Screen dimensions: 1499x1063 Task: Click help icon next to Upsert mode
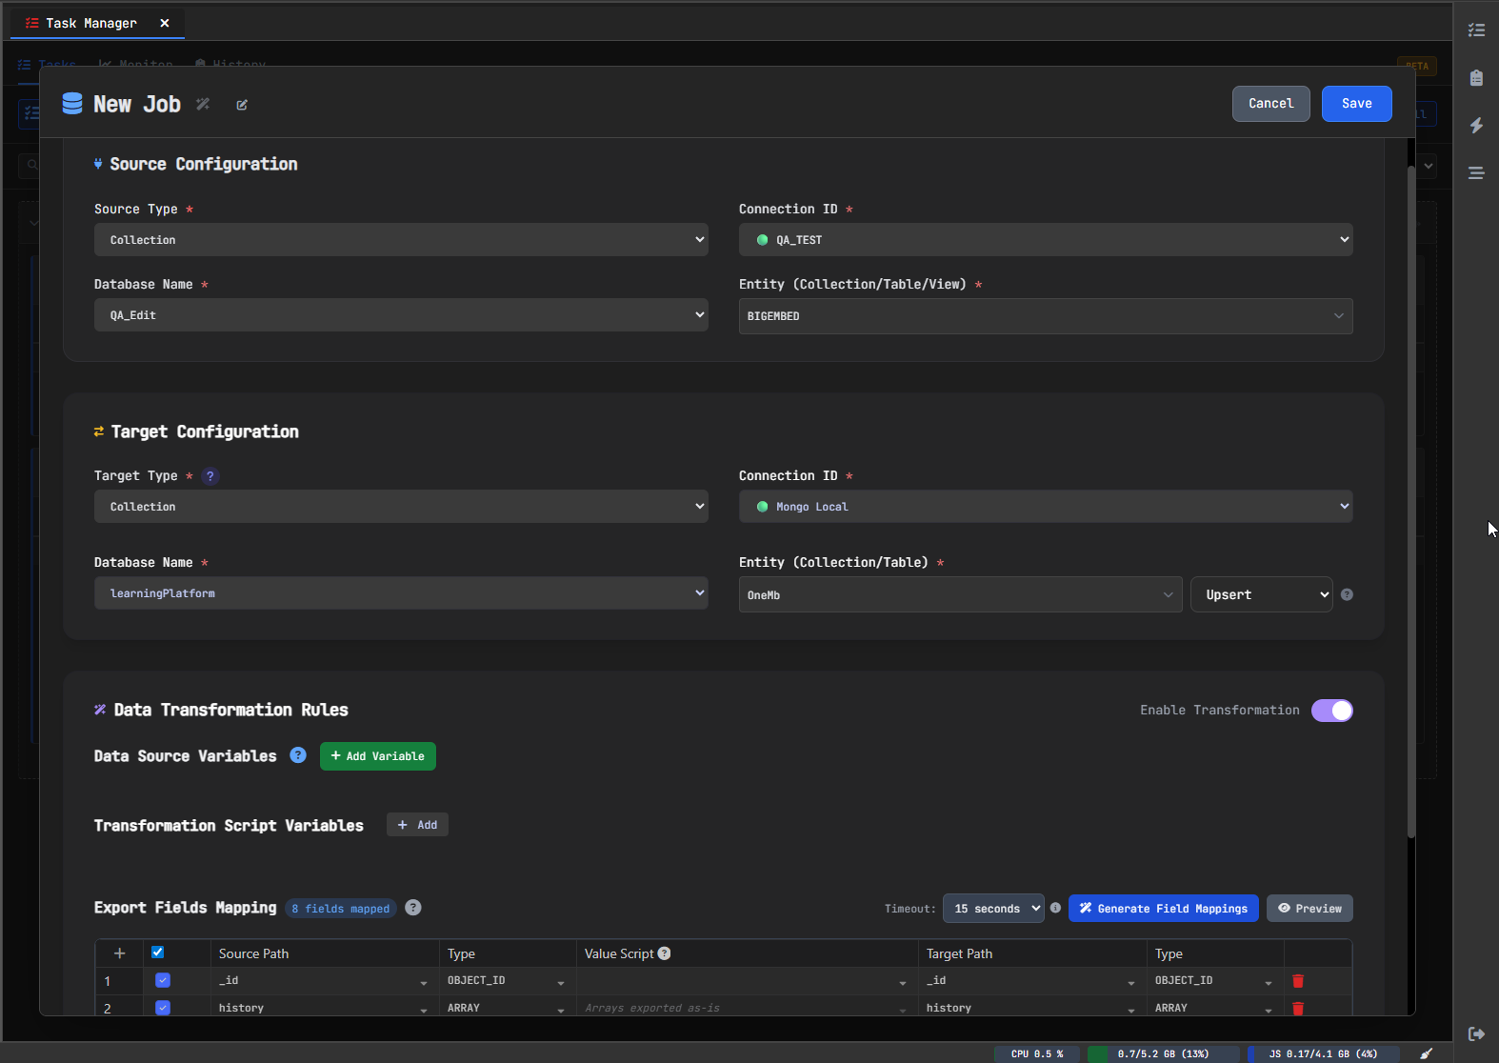click(1347, 594)
